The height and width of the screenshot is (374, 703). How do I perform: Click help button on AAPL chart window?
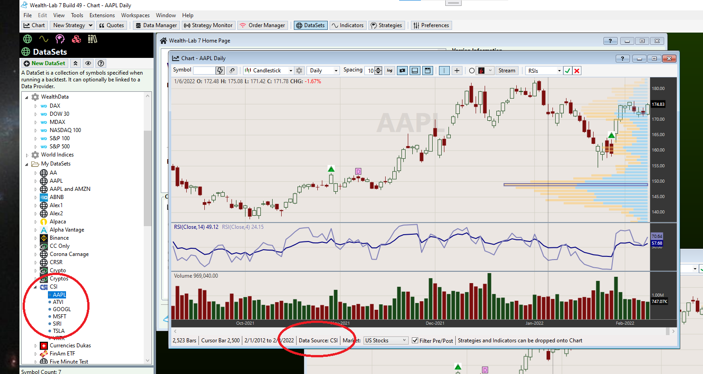[x=623, y=58]
